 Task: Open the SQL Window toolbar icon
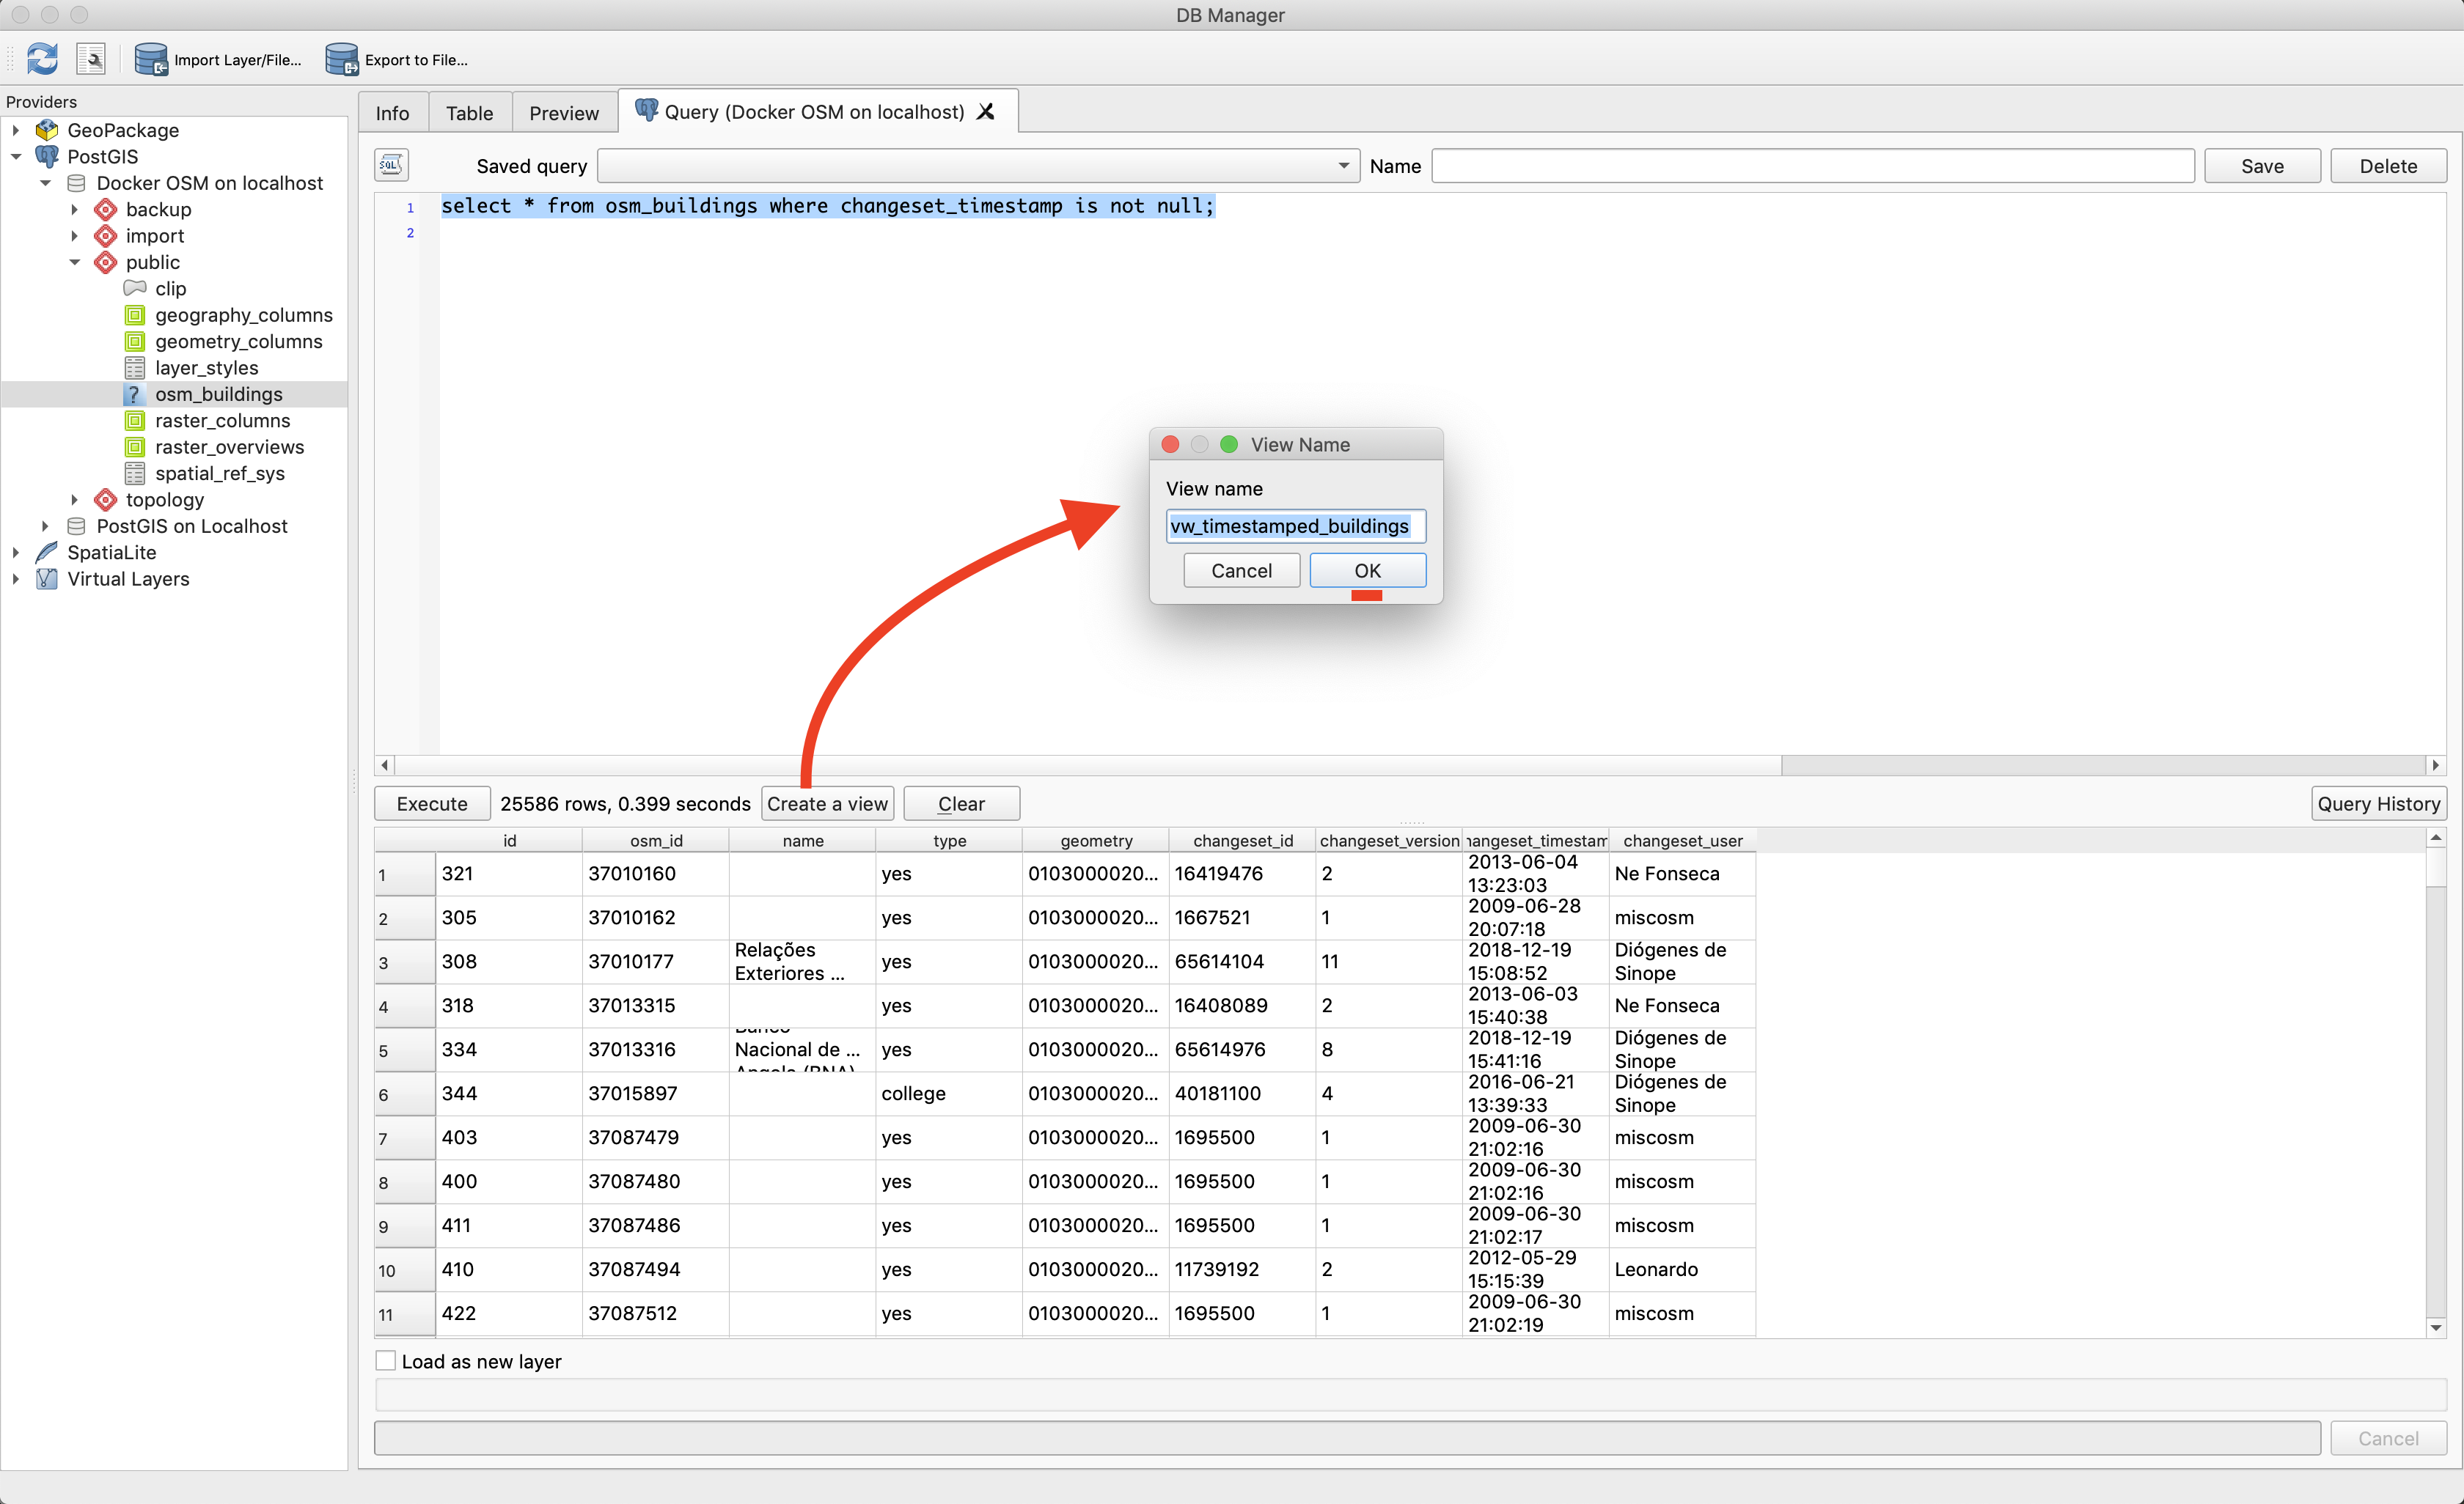(x=91, y=59)
